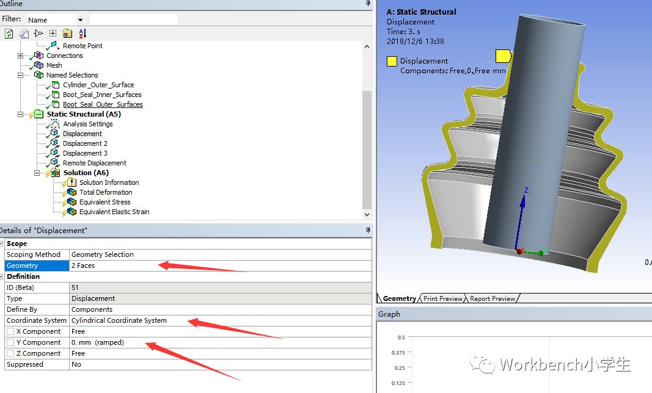Click the Z Component 'Free' value cell
652x393 pixels.
tap(221, 353)
